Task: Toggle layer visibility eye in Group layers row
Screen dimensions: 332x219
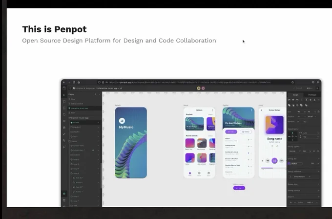Action: [x=314, y=151]
